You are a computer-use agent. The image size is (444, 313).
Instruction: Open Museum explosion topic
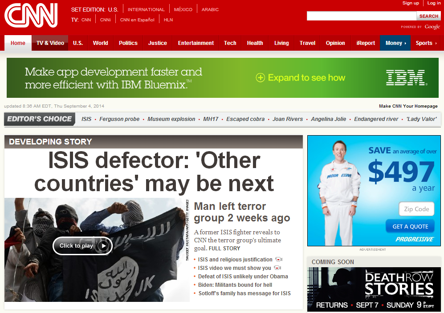pos(171,119)
